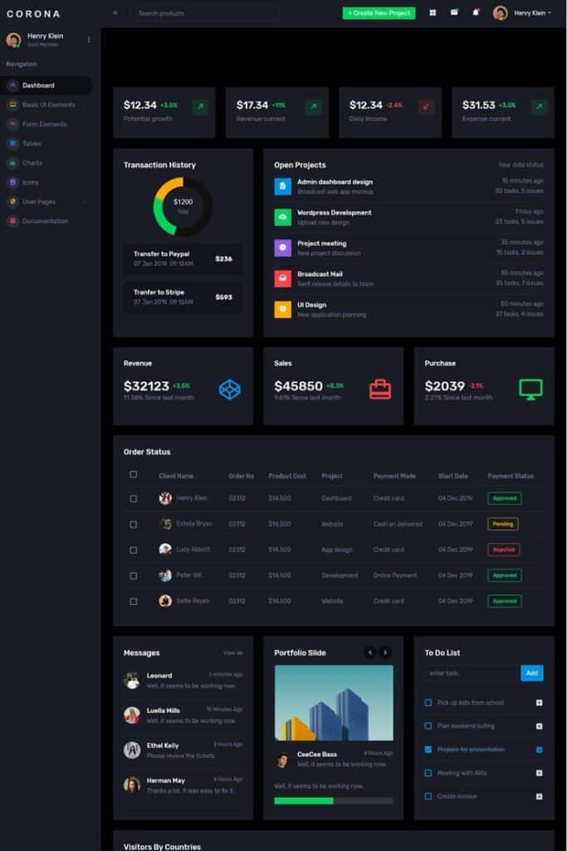Delete the 'Plan weekend outing' task
Screen dimensions: 567x851
(x=539, y=726)
